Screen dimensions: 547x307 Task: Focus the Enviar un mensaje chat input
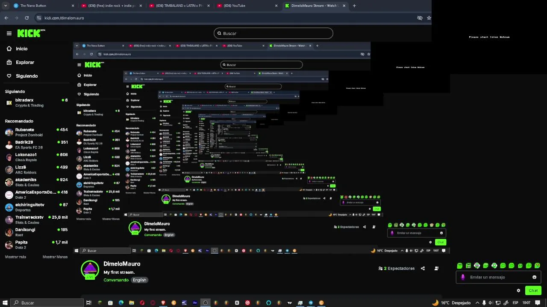499,277
